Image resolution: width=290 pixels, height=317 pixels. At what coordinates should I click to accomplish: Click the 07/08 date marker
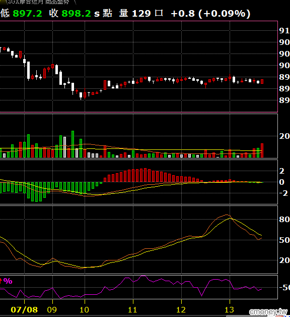coord(24,309)
